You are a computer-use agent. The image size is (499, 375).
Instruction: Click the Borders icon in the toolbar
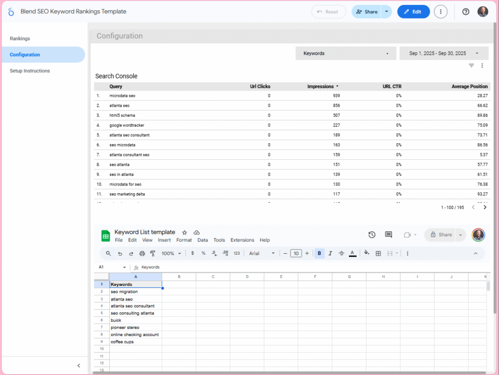tap(378, 253)
